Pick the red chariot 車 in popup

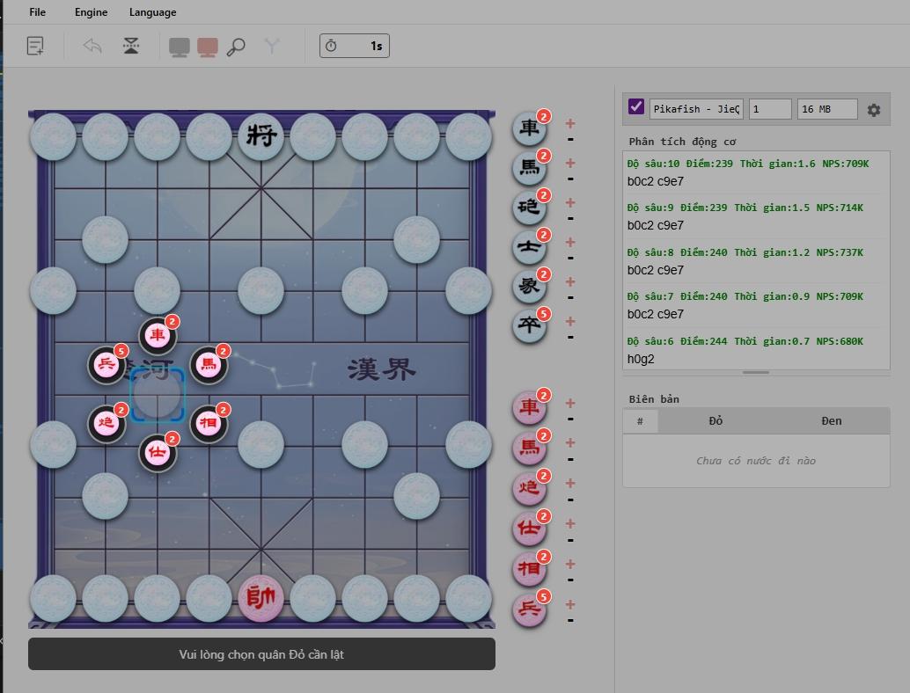pos(158,335)
